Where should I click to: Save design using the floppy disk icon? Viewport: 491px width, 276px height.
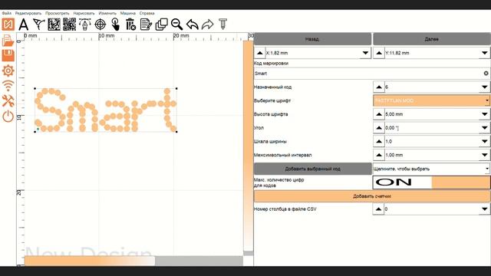tap(8, 55)
